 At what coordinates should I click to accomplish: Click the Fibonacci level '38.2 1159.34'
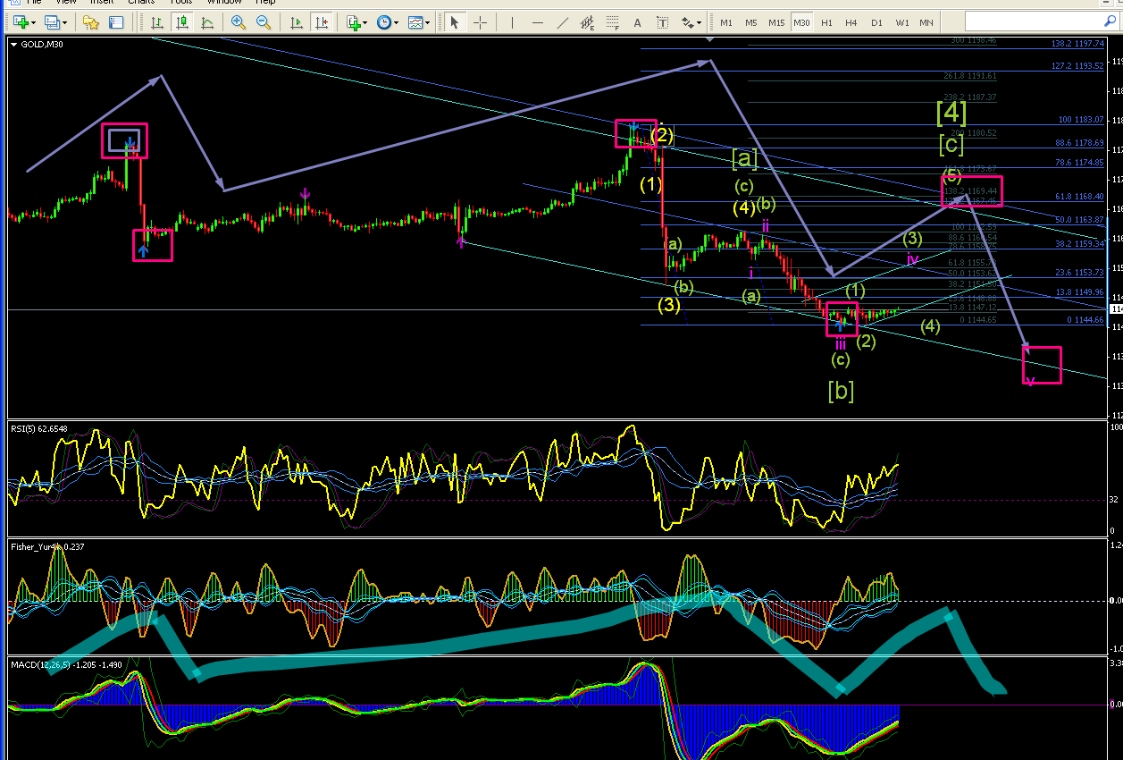click(1079, 243)
